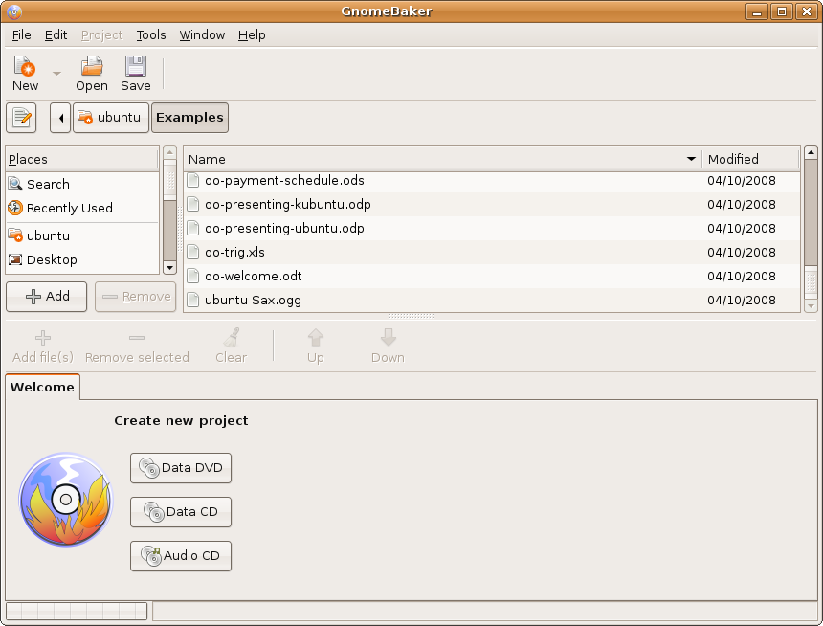Open the Window menu
The width and height of the screenshot is (823, 626).
click(x=202, y=34)
